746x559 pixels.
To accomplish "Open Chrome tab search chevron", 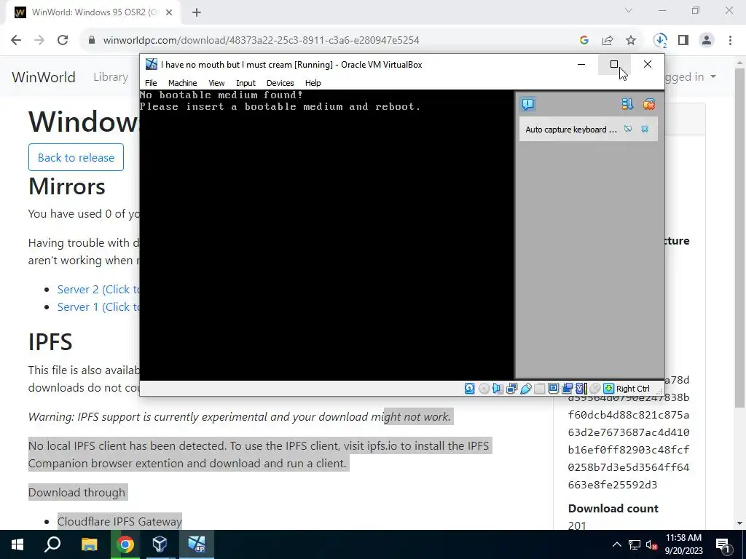I will (629, 10).
